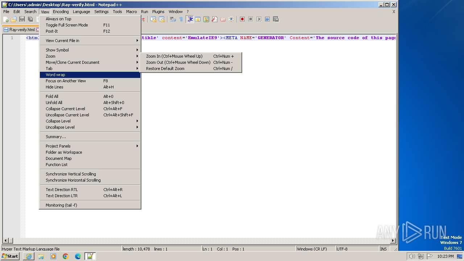Expand the Collapse Level submenu

pos(90,121)
